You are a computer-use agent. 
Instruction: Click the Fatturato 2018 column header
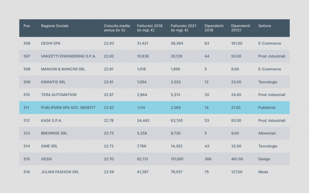pos(150,28)
